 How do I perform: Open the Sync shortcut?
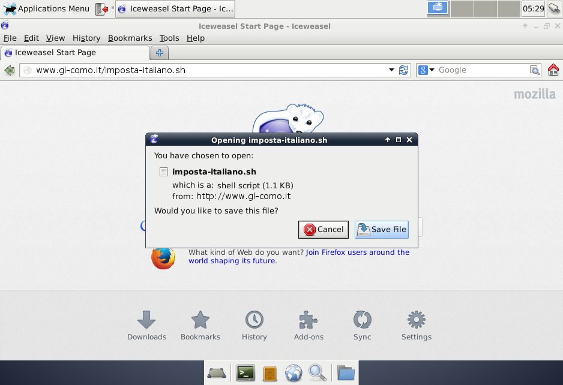click(363, 326)
